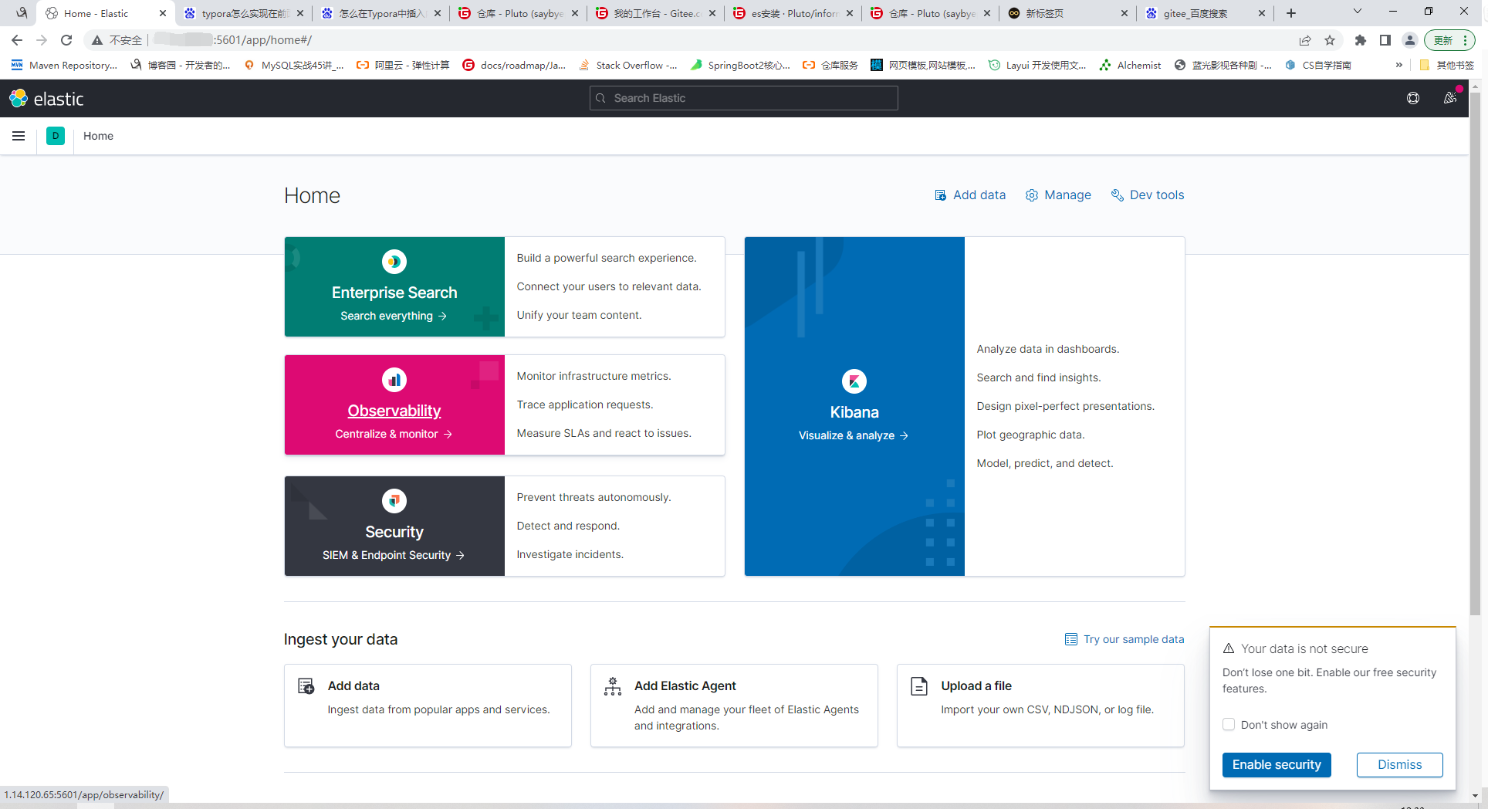
Task: Check the Don't show again box
Action: [x=1229, y=724]
